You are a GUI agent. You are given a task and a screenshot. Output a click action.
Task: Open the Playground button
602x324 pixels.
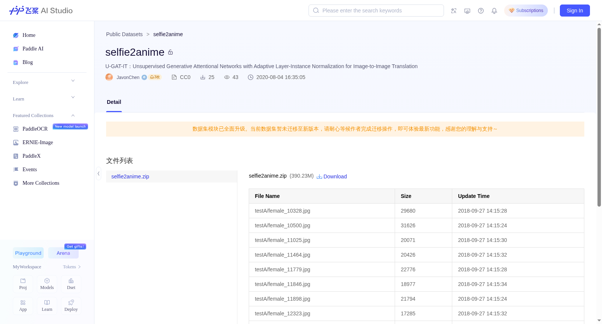(x=28, y=253)
